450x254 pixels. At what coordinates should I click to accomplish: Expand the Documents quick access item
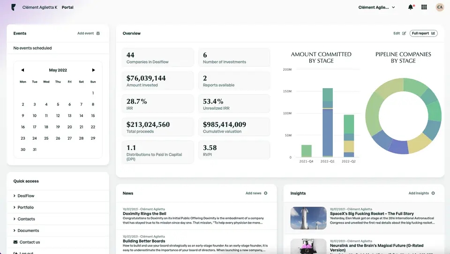coord(58,231)
